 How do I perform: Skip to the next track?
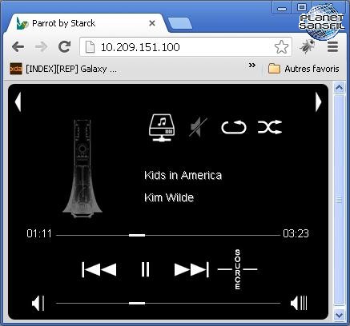coord(191,269)
